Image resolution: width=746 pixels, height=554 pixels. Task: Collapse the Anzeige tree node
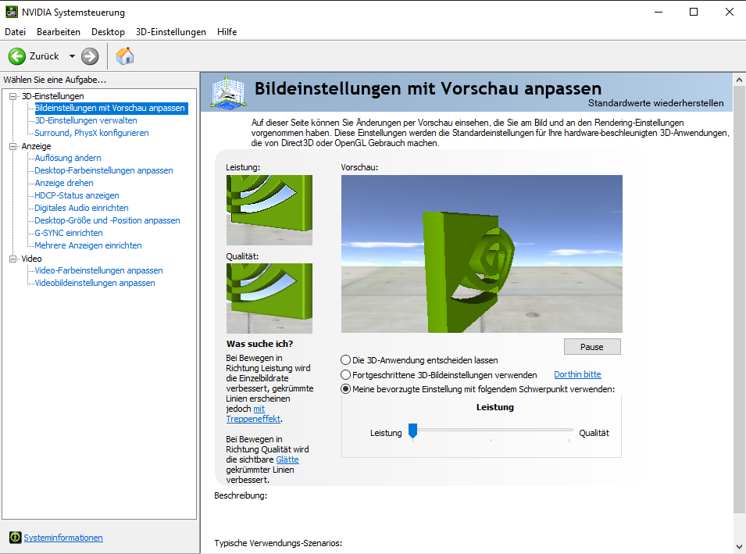[12, 146]
